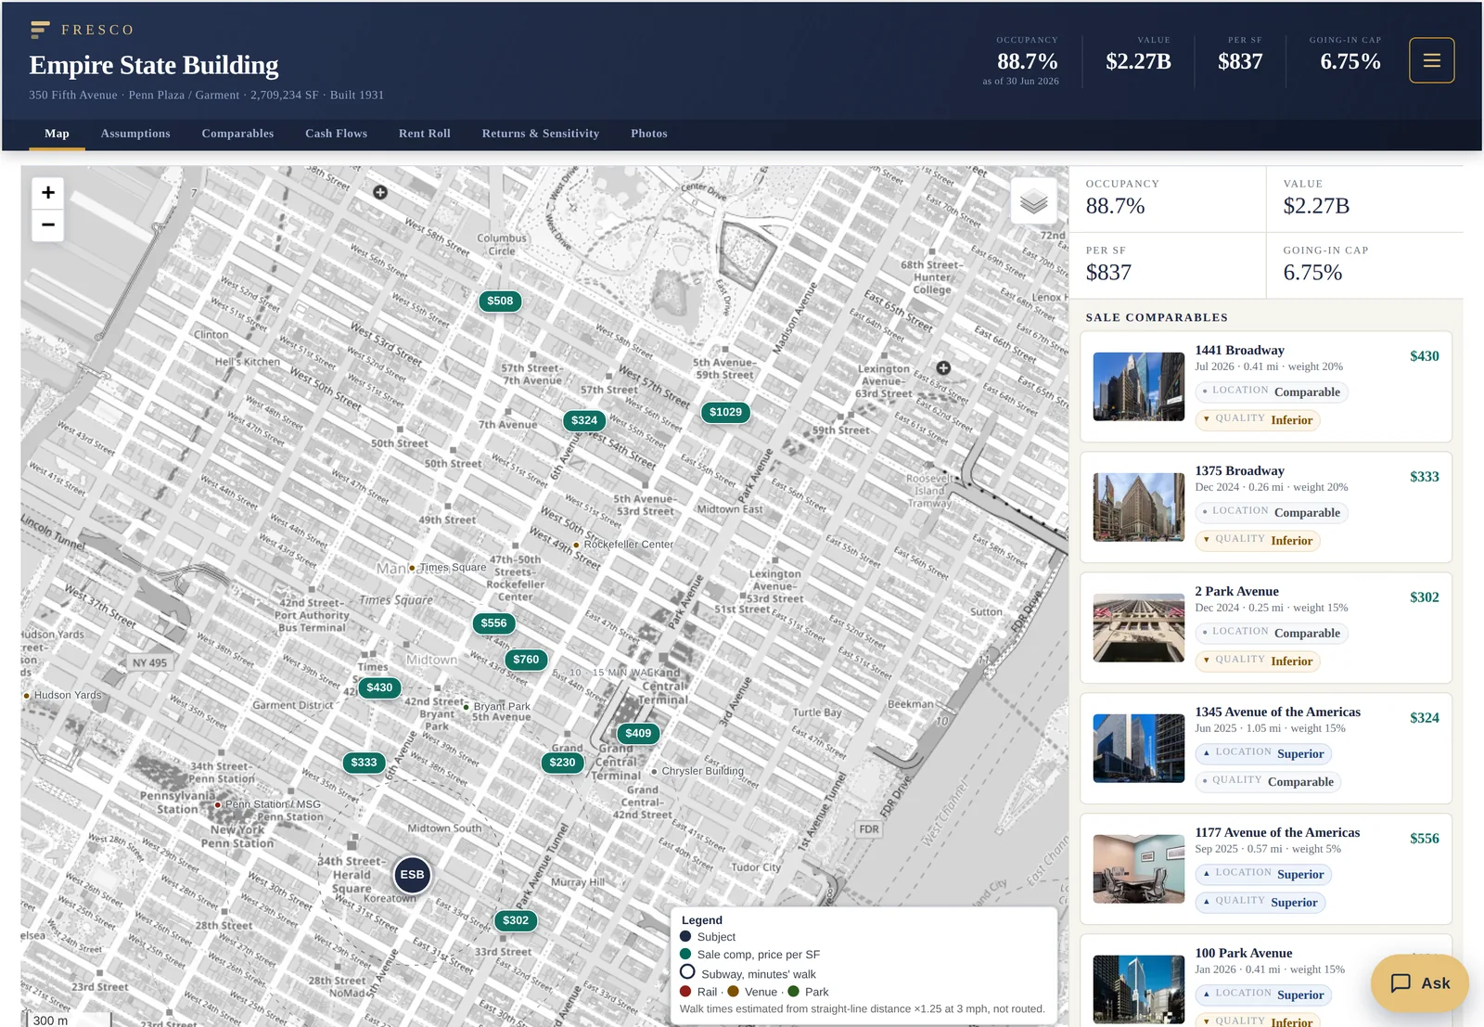
Task: Click the 1177 Avenue of the Americas title
Action: 1277,833
